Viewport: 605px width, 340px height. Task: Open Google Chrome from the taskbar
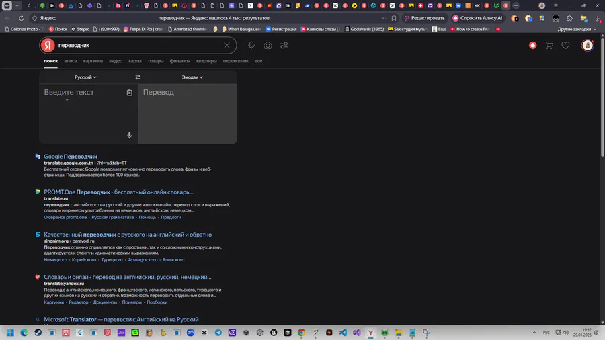(x=301, y=333)
